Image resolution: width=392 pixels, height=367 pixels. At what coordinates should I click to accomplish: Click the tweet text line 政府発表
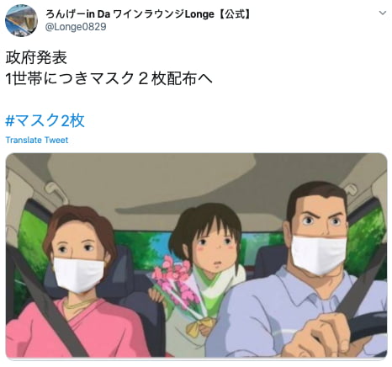[x=36, y=57]
